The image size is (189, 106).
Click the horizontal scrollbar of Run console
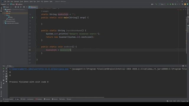click(x=57, y=97)
